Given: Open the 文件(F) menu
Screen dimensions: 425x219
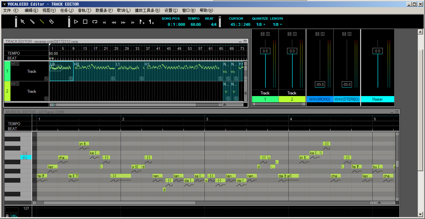Looking at the screenshot, I should click(x=11, y=10).
